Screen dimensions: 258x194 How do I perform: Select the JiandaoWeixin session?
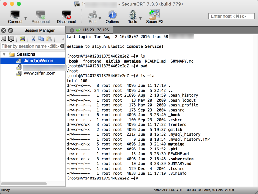[x=38, y=61]
